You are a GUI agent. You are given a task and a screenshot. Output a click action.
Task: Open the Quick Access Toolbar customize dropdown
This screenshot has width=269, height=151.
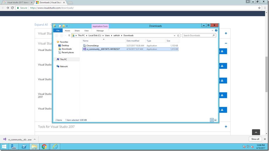67,26
